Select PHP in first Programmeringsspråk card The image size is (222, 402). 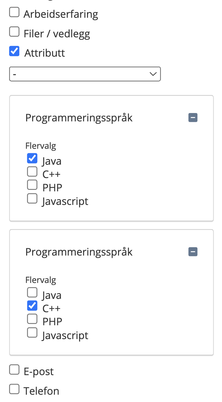click(x=32, y=185)
